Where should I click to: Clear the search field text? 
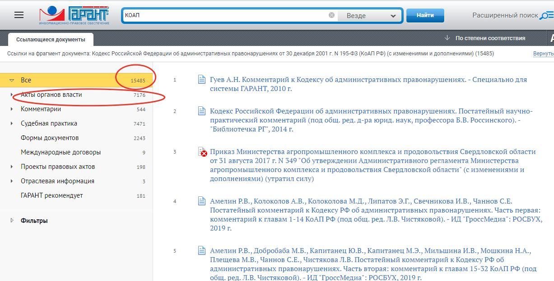coord(331,15)
